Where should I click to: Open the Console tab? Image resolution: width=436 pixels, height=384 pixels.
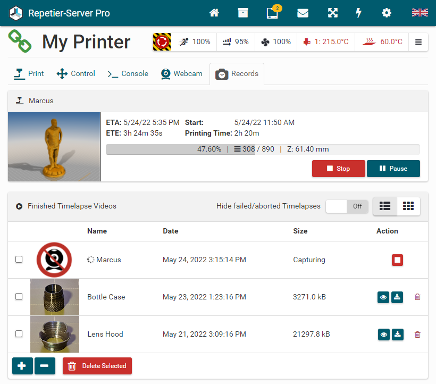(128, 74)
